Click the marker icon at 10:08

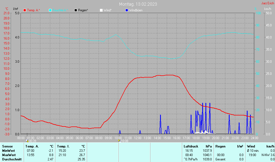pyautogui.click(x=119, y=141)
